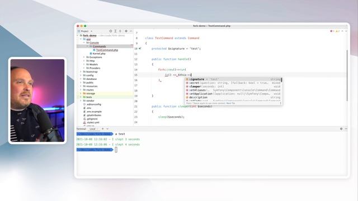Click the Next Tip link in completion popup
358x201 pixels.
(230, 103)
